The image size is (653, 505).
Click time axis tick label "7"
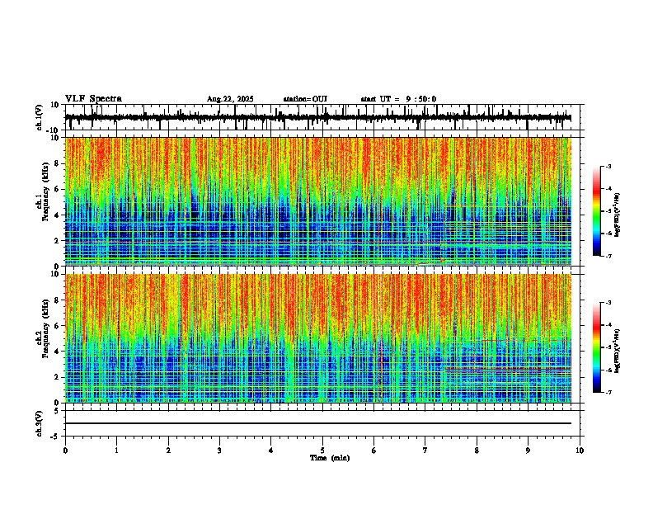click(425, 450)
